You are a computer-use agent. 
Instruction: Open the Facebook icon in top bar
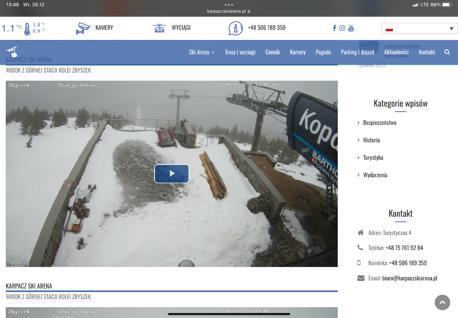coord(334,28)
